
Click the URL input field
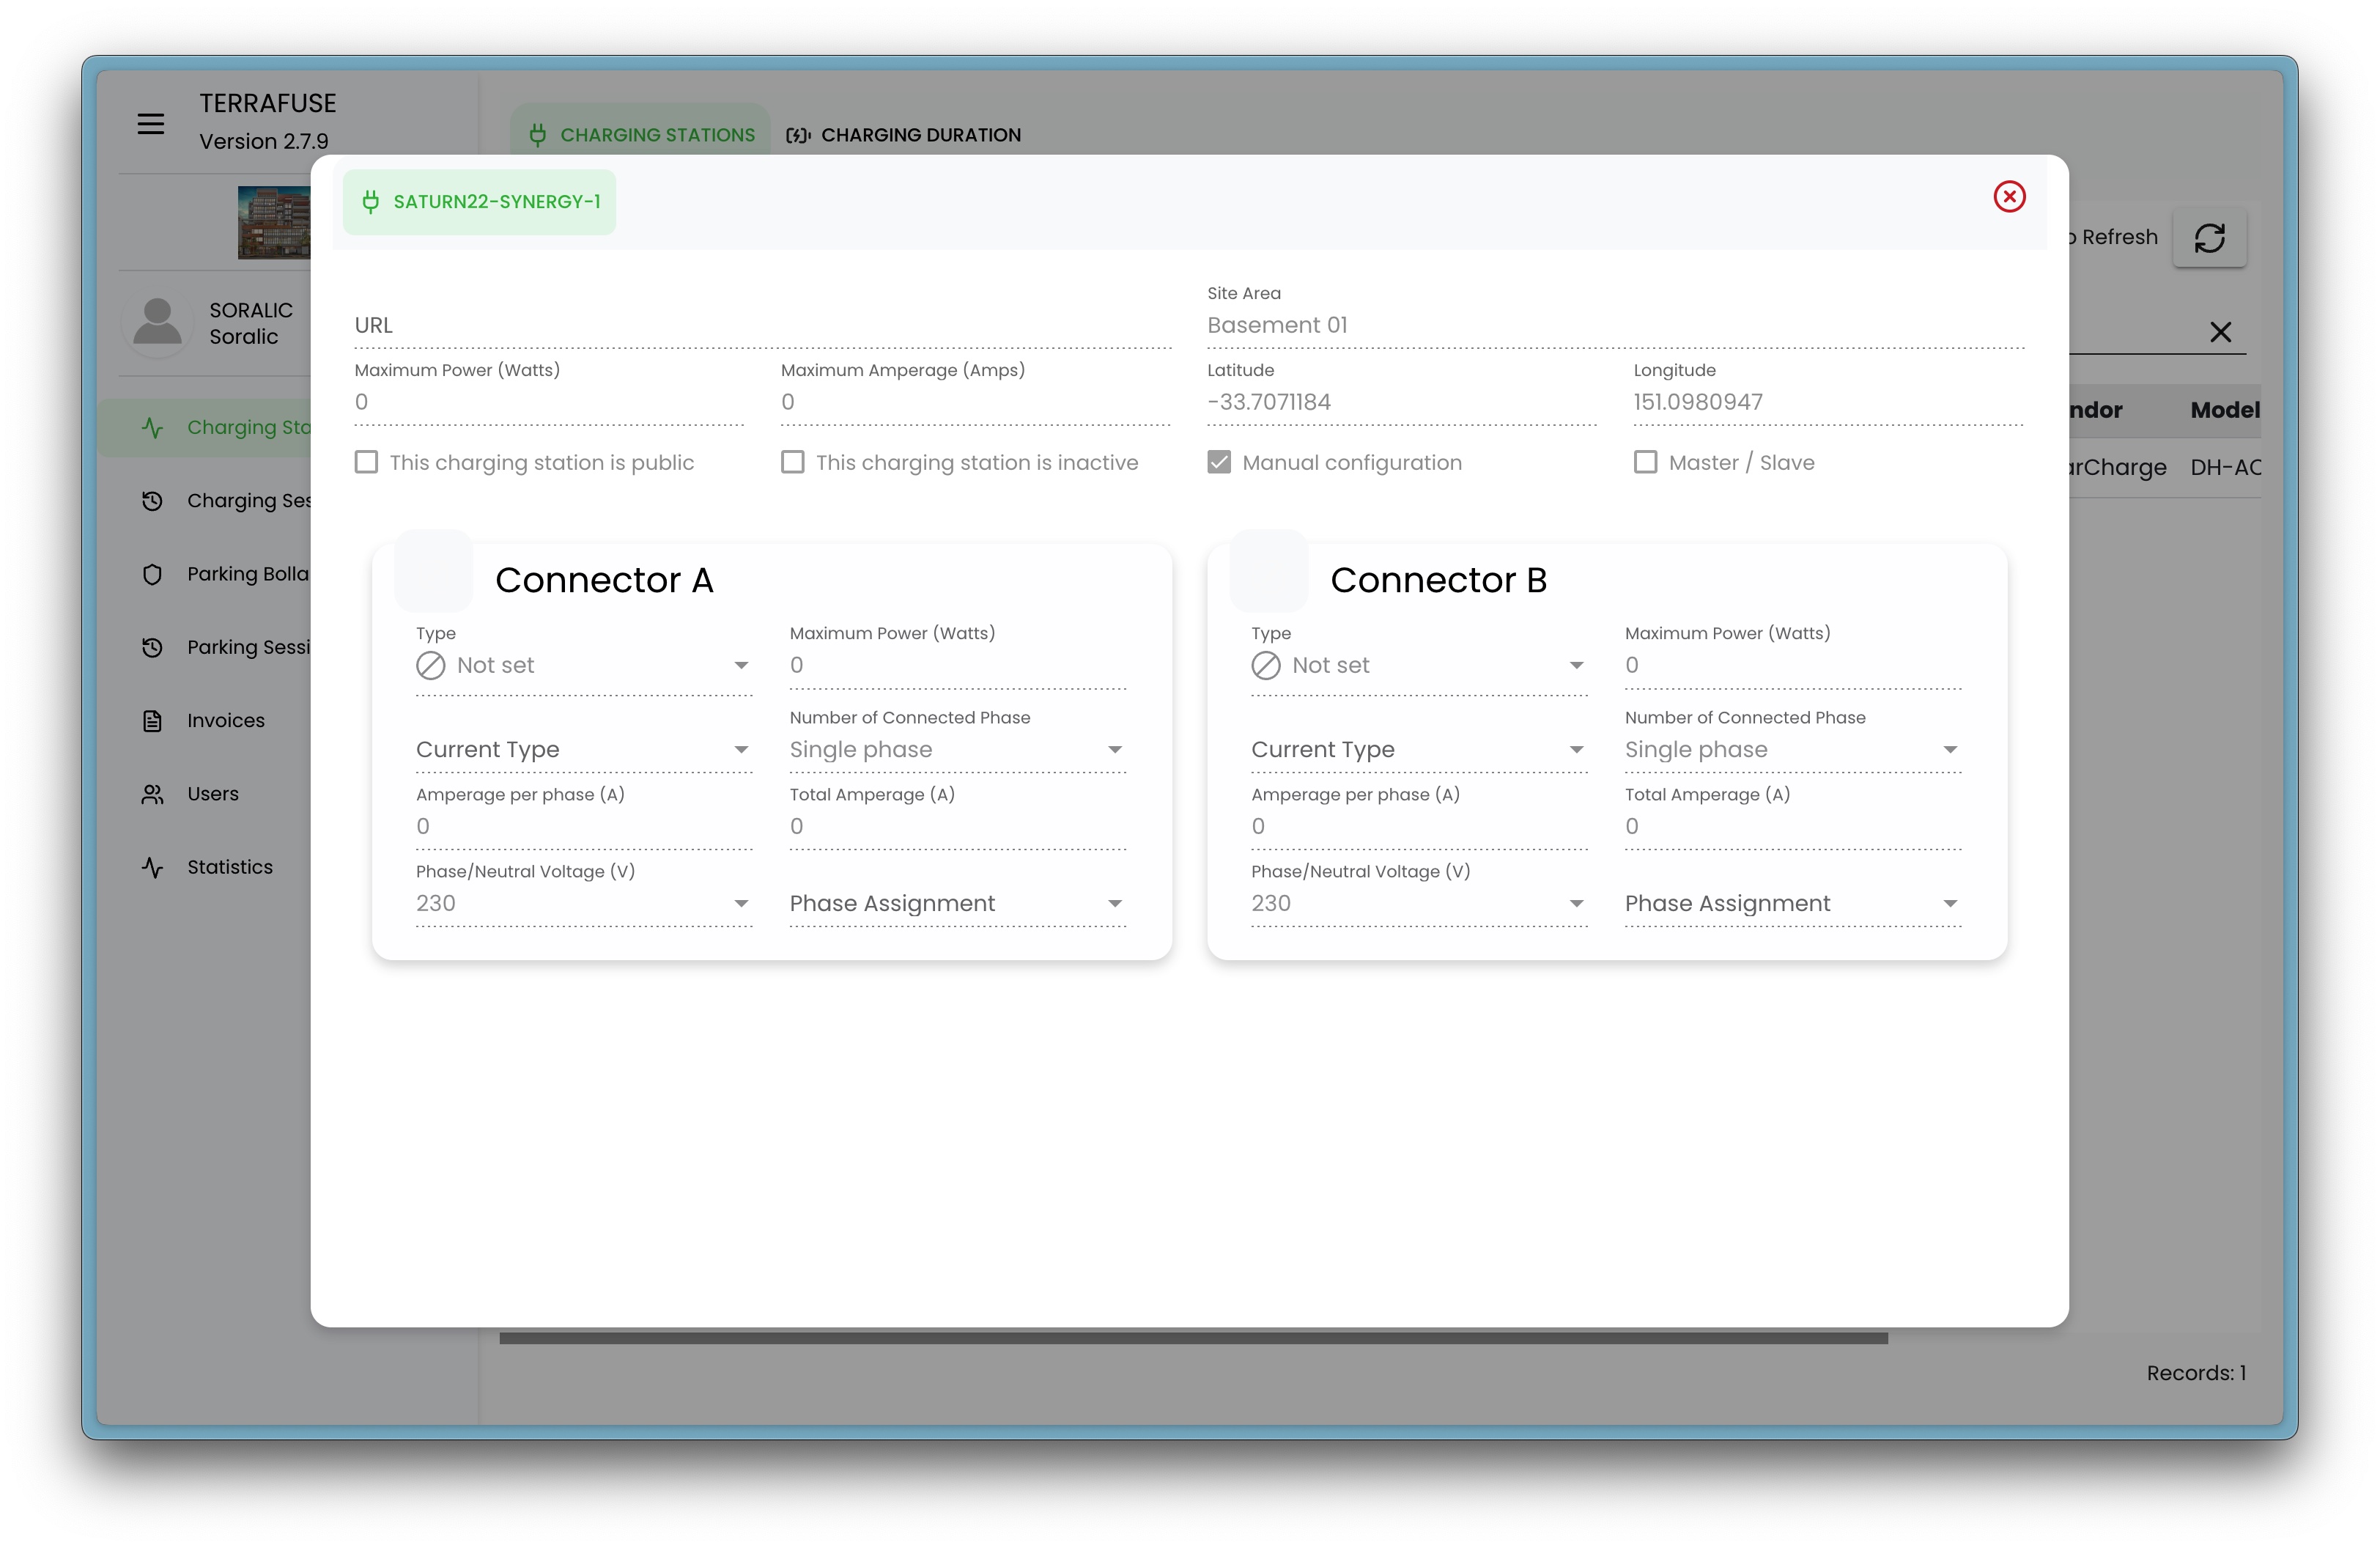click(x=762, y=326)
